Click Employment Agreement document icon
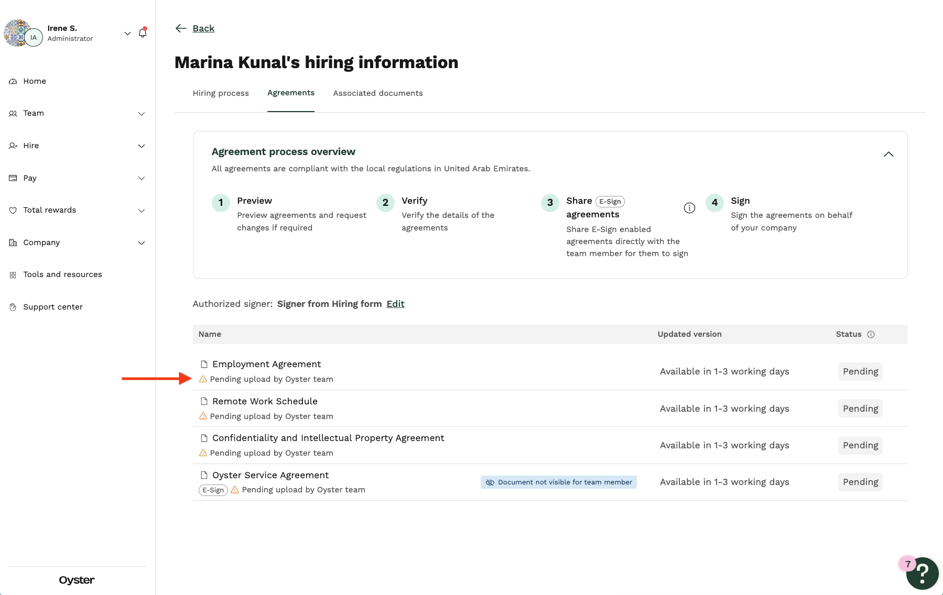Screen dimensions: 943x595 [204, 364]
